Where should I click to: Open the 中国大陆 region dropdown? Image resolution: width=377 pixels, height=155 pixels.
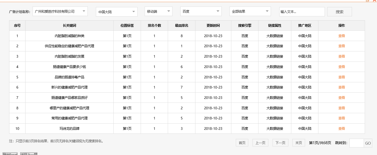click(116, 11)
